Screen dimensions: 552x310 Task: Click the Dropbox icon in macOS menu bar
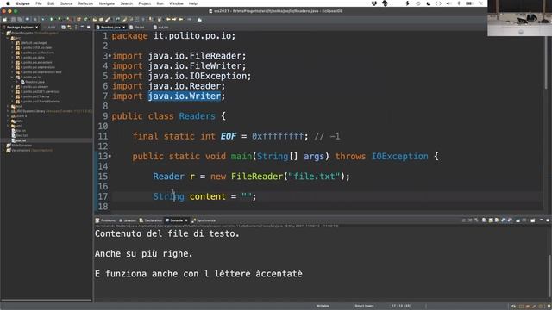tap(373, 3)
